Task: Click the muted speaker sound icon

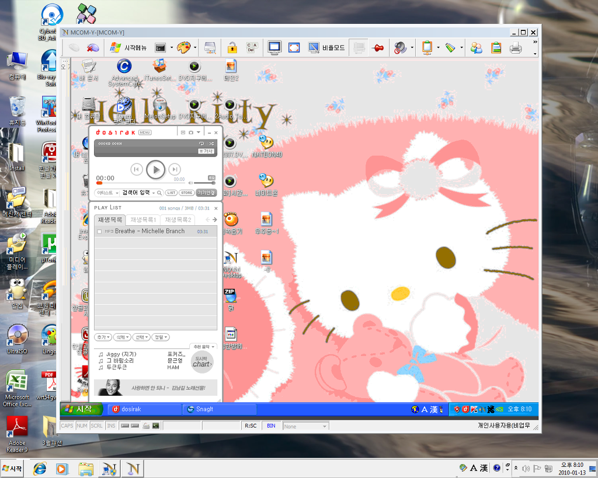Action: point(400,48)
